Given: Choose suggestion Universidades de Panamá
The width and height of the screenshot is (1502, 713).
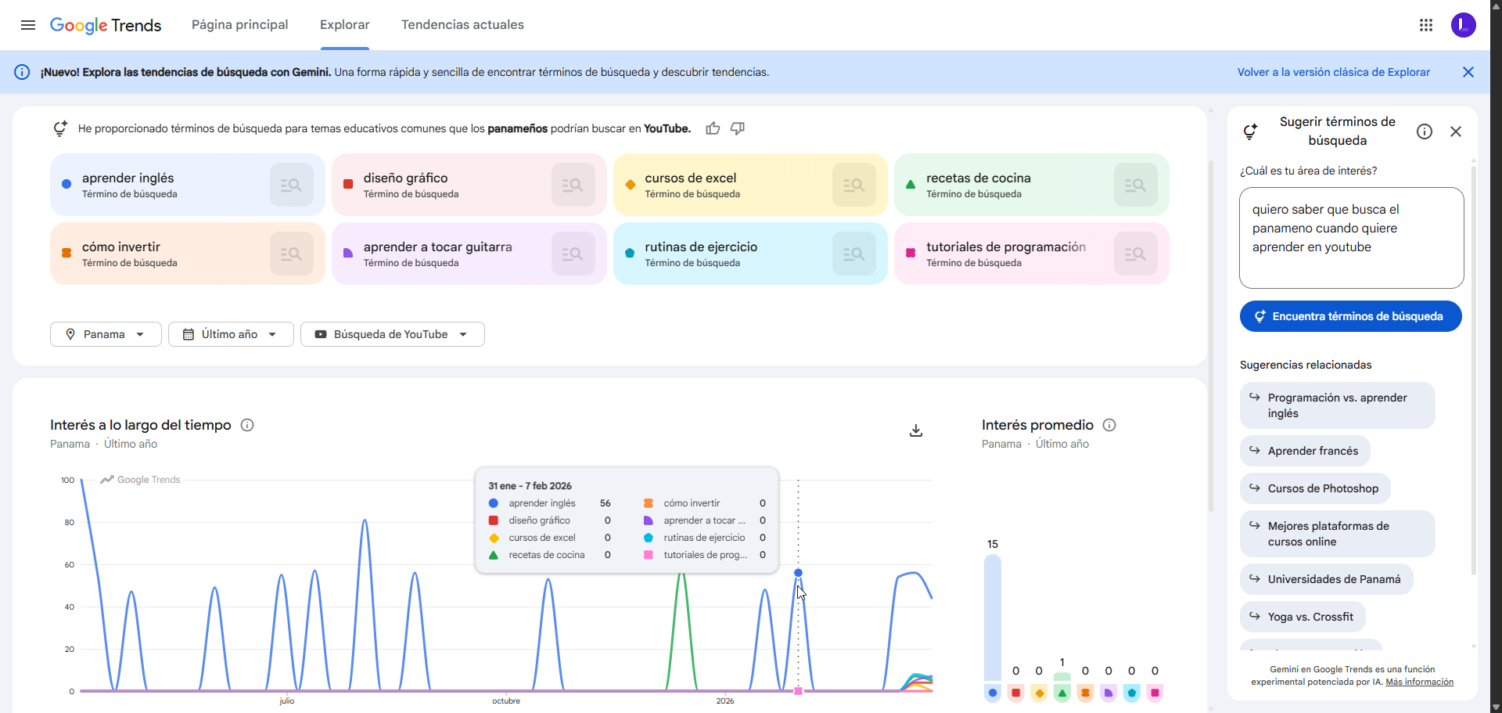Looking at the screenshot, I should (1327, 579).
